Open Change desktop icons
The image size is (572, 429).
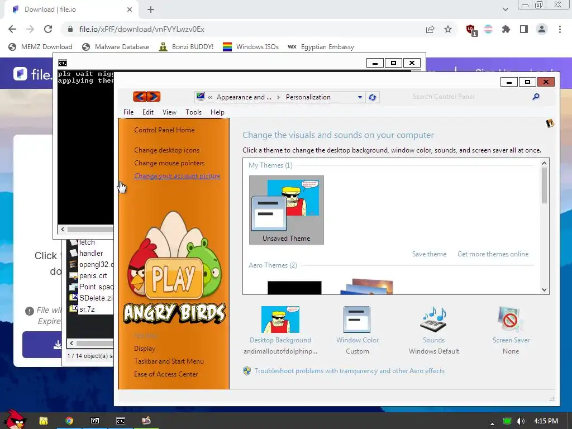166,150
